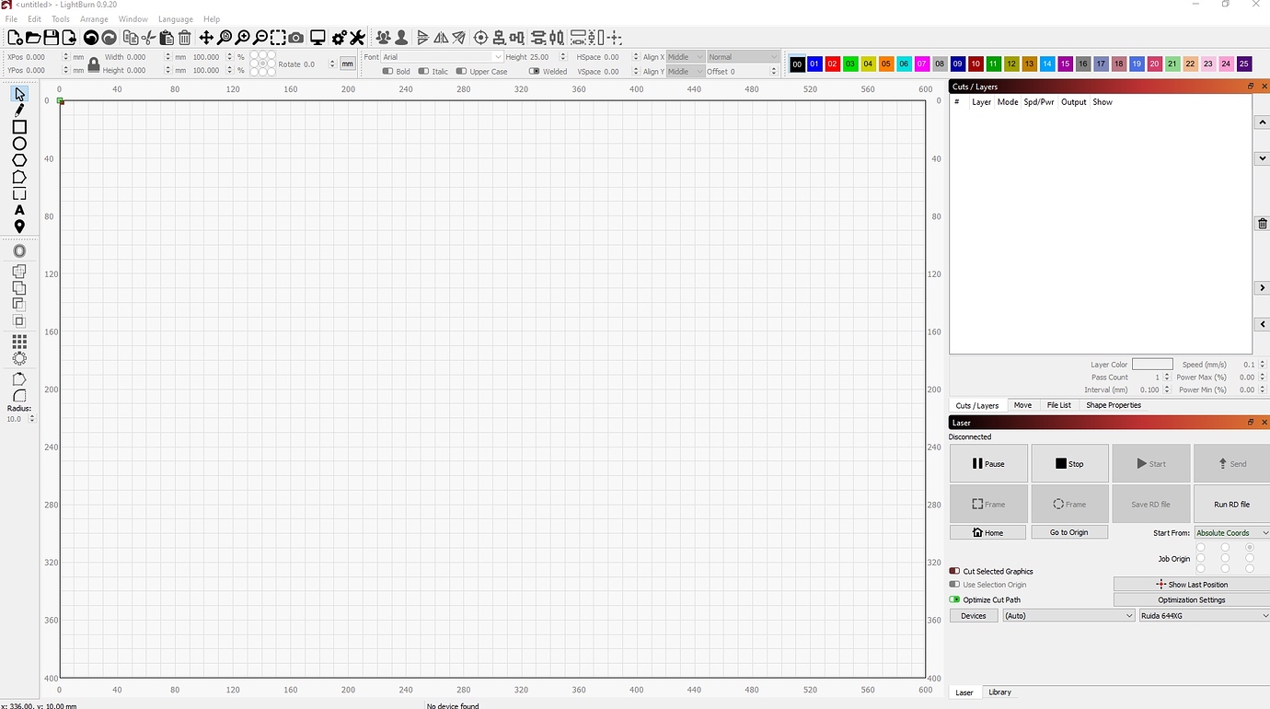Toggle Optimize Cut Path
Viewport: 1270px width, 709px height.
point(955,599)
